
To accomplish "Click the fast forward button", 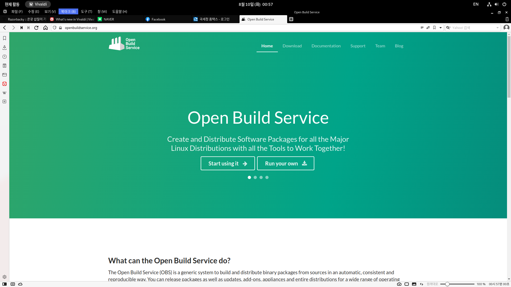I will 28,28.
